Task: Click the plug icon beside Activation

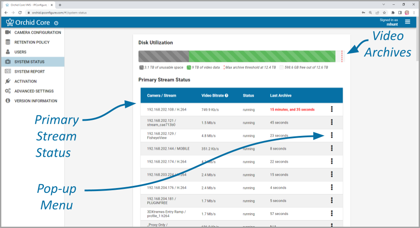Action: pos(8,81)
